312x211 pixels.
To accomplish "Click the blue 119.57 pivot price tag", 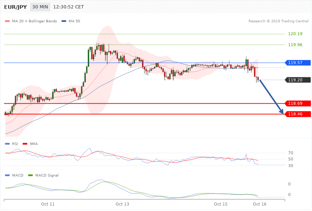I will point(298,63).
